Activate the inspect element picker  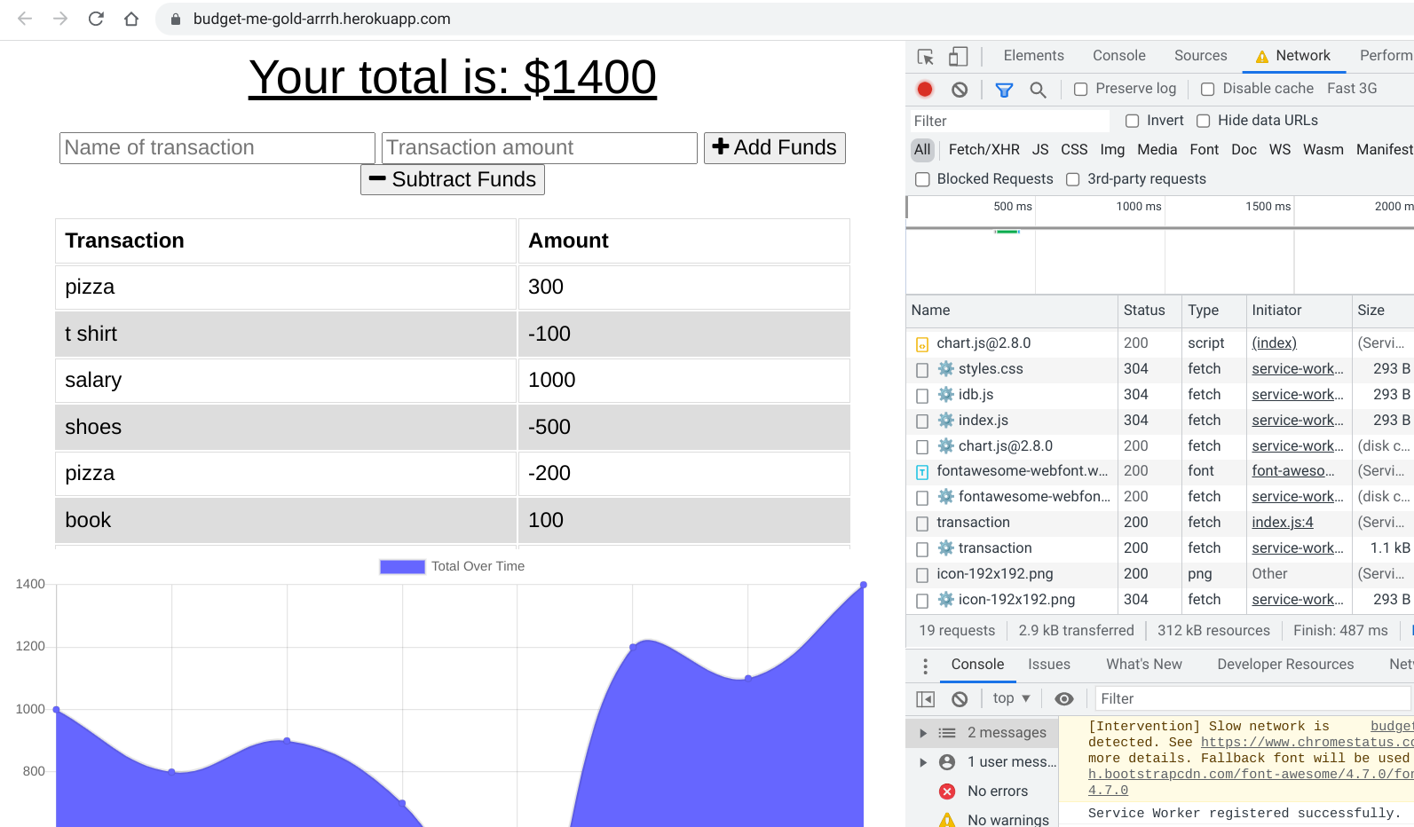coord(925,56)
